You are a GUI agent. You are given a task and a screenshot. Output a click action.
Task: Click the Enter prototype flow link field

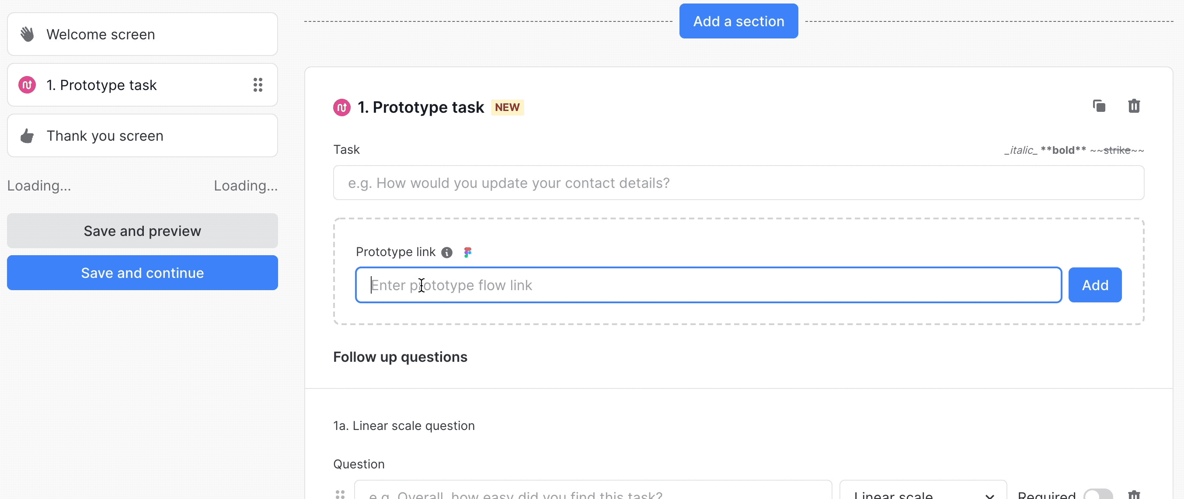coord(708,285)
